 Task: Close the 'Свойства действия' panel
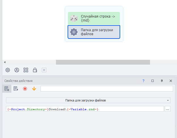coord(171,81)
